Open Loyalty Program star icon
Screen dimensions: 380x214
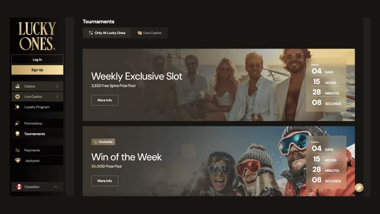18,107
